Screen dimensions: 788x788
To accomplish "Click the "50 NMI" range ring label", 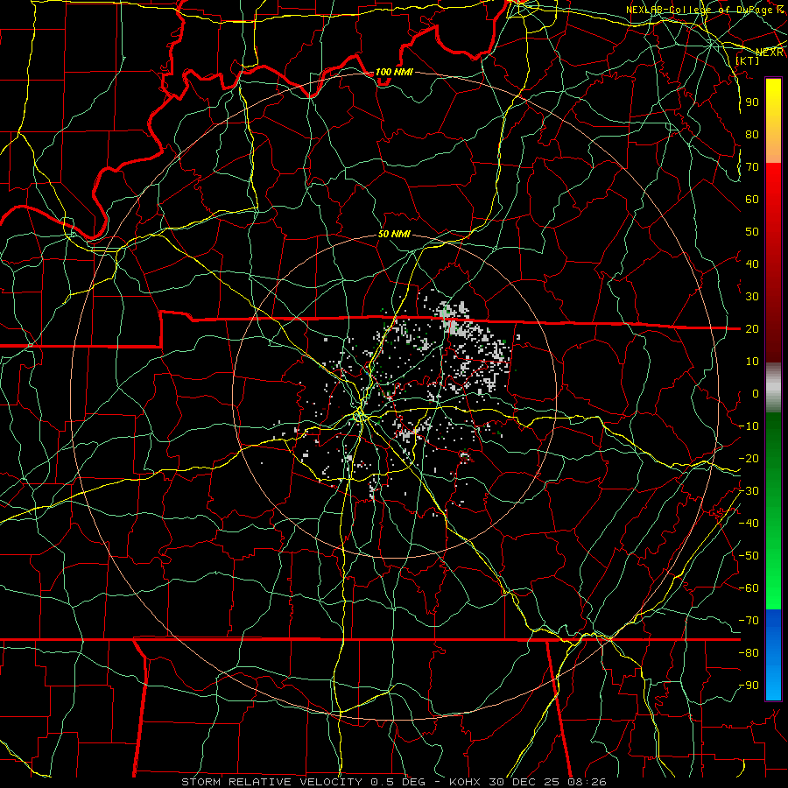I will click(394, 234).
